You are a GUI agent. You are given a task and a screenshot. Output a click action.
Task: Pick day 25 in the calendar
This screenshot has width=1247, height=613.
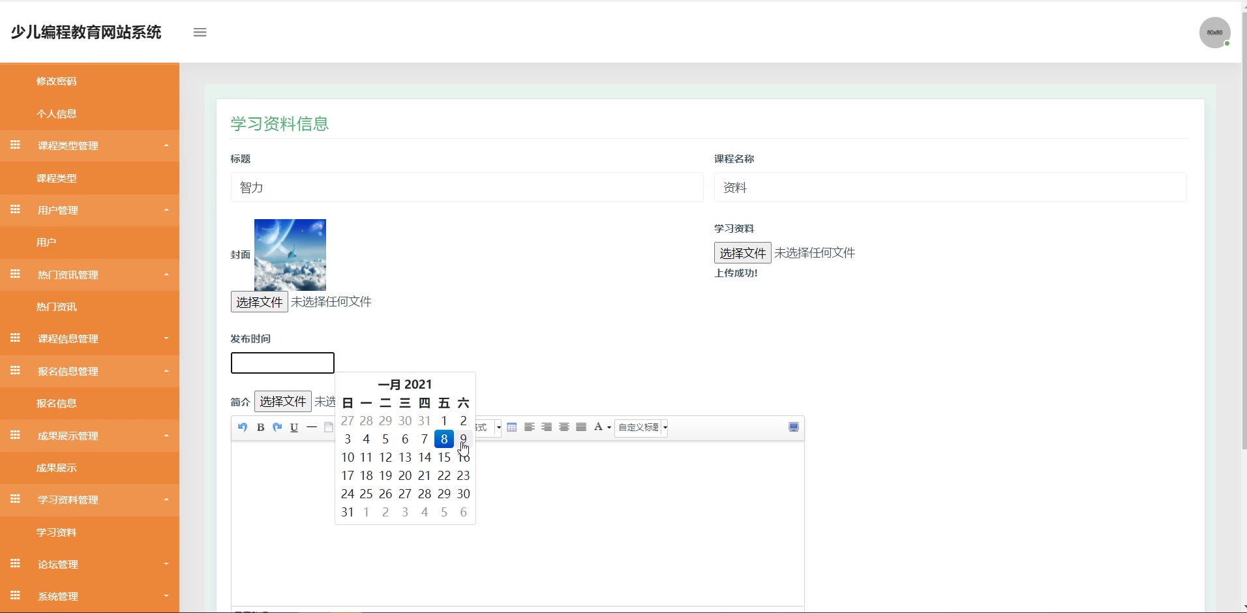pos(367,494)
